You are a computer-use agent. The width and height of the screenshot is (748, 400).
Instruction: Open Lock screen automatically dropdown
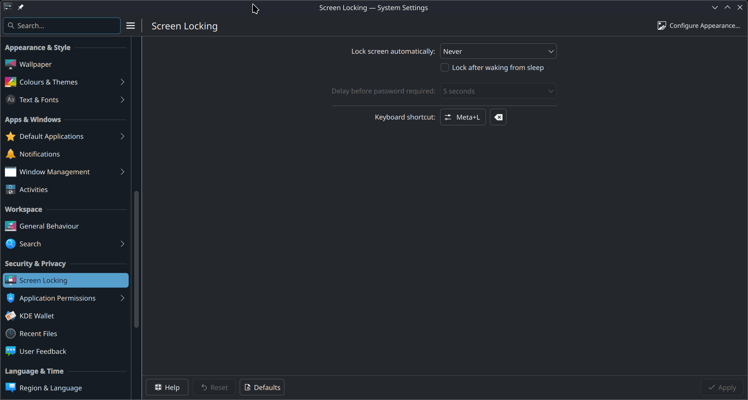point(498,51)
